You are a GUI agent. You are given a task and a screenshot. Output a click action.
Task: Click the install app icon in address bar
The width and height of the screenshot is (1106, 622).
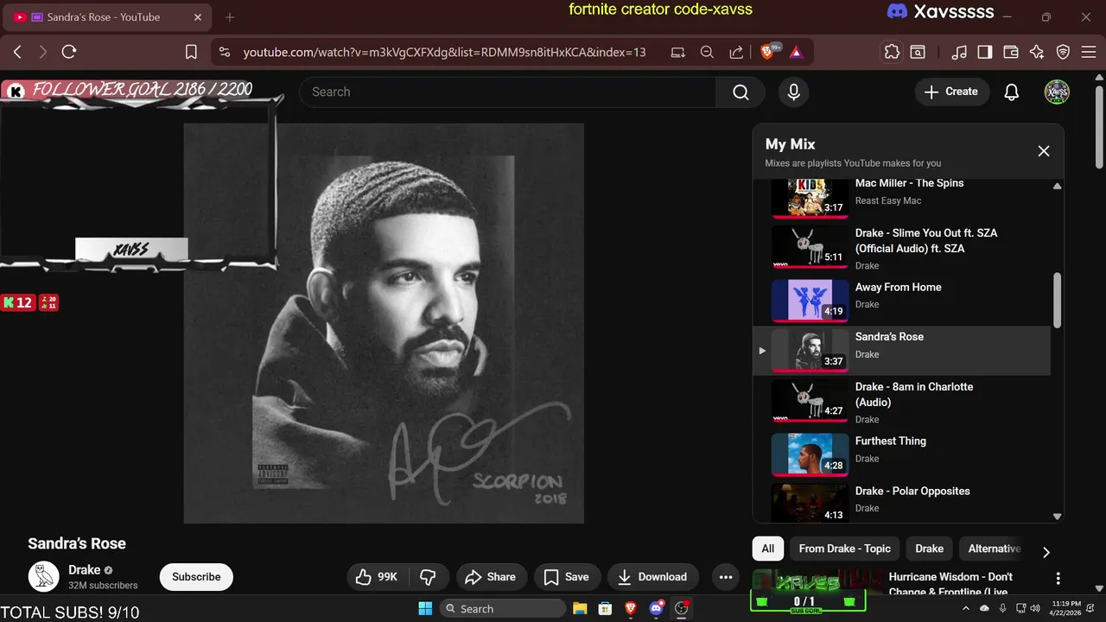678,52
